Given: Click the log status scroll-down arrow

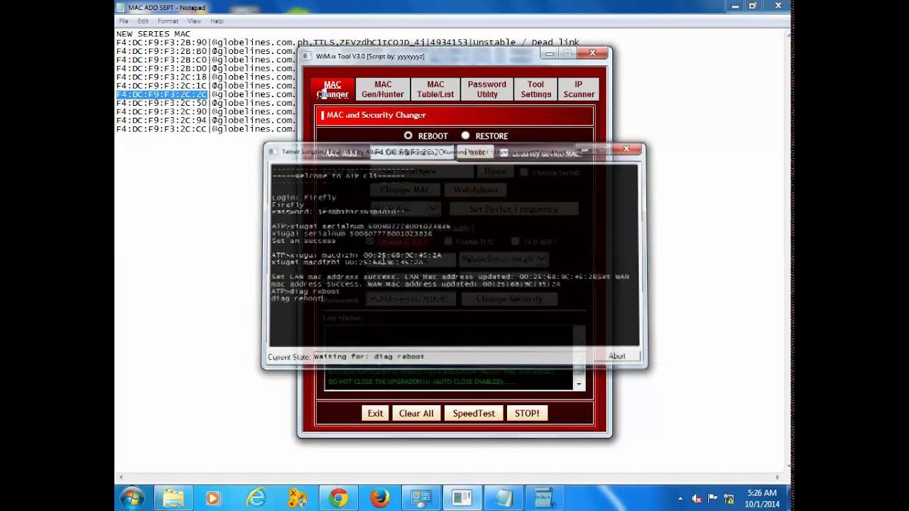Looking at the screenshot, I should pyautogui.click(x=579, y=384).
